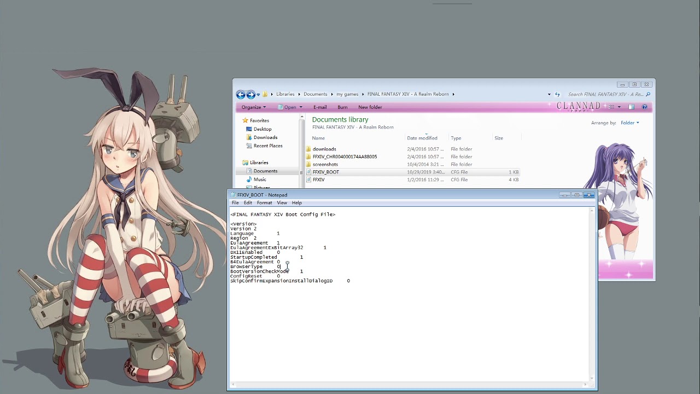Screen dimensions: 700x394
Task: Change view with the views icon
Action: click(611, 107)
